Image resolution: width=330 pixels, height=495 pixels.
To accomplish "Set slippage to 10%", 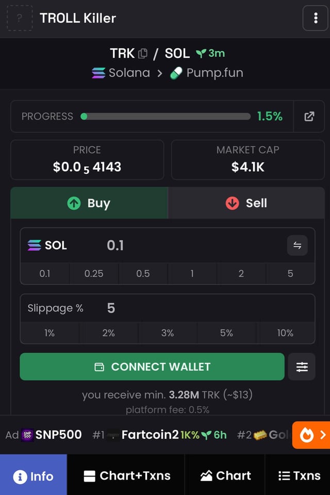I will point(285,333).
